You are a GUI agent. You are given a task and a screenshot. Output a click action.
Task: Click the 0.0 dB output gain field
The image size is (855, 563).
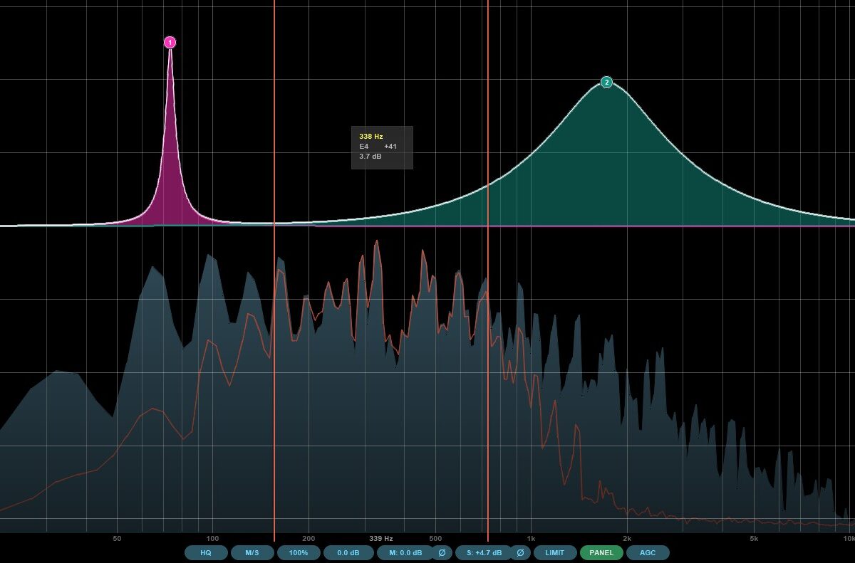(348, 553)
